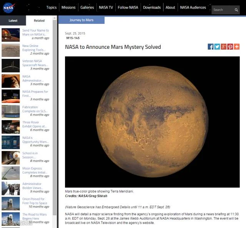Open more sharing options plus icon
The image size is (246, 228).
[x=237, y=47]
